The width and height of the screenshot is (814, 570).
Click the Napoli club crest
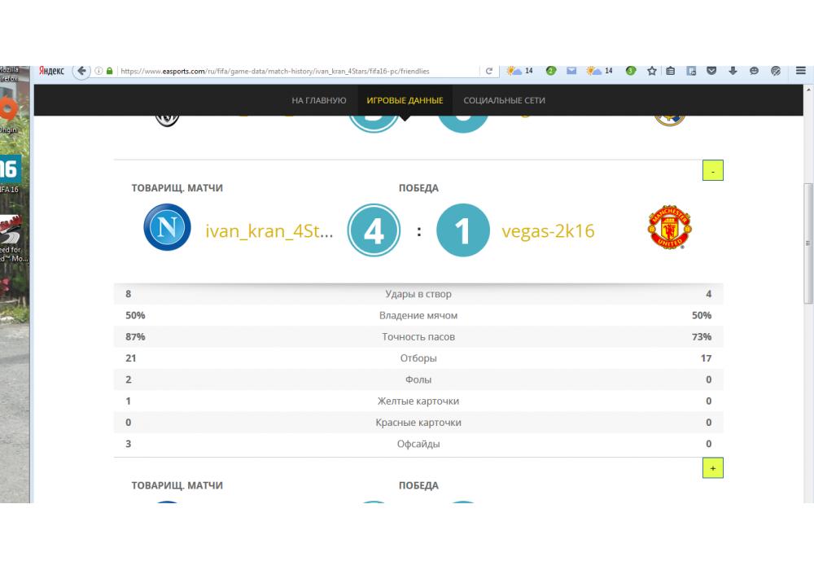click(x=167, y=227)
